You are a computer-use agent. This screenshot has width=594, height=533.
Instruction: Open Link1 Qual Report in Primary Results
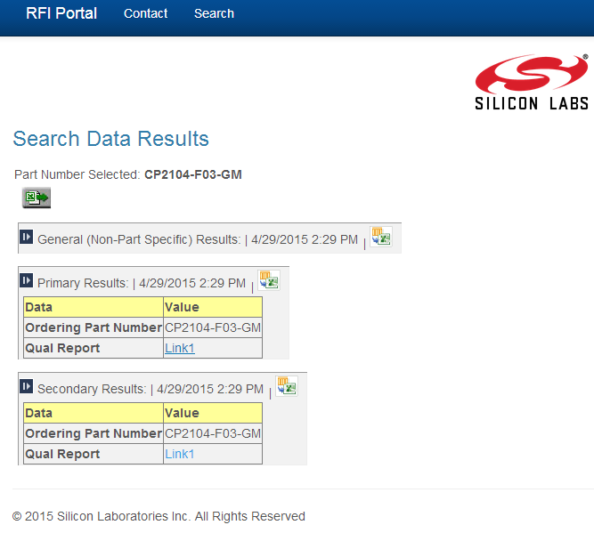pyautogui.click(x=179, y=348)
